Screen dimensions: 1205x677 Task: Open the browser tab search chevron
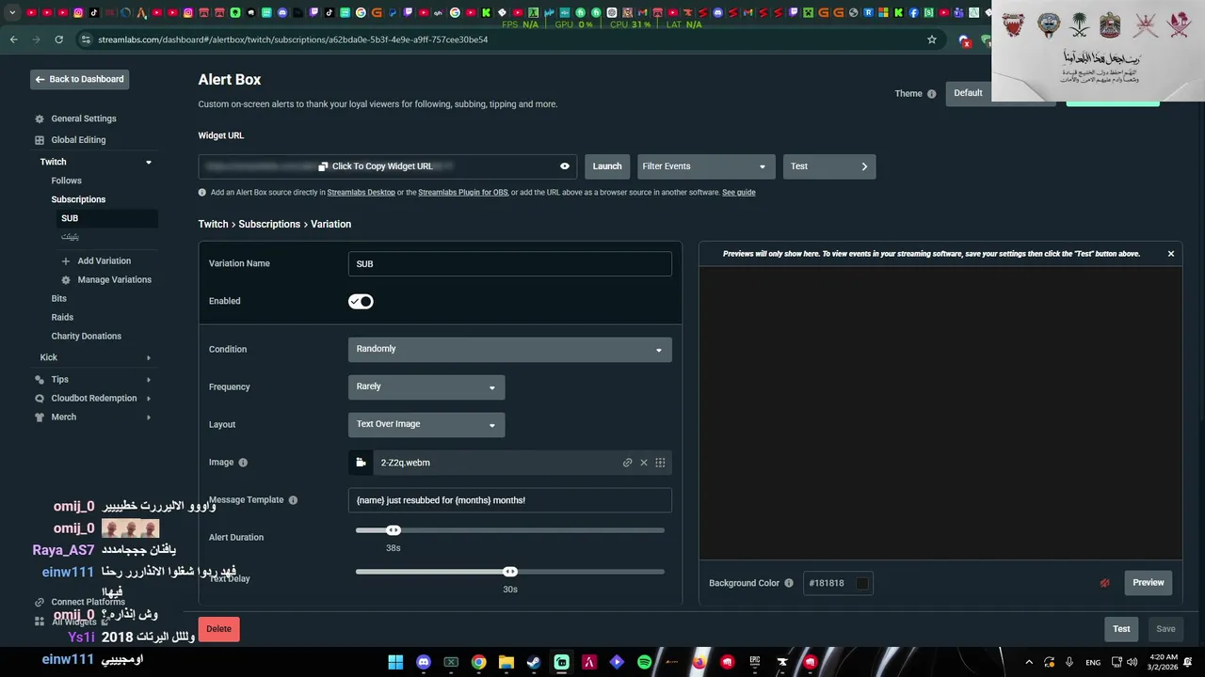pos(12,13)
